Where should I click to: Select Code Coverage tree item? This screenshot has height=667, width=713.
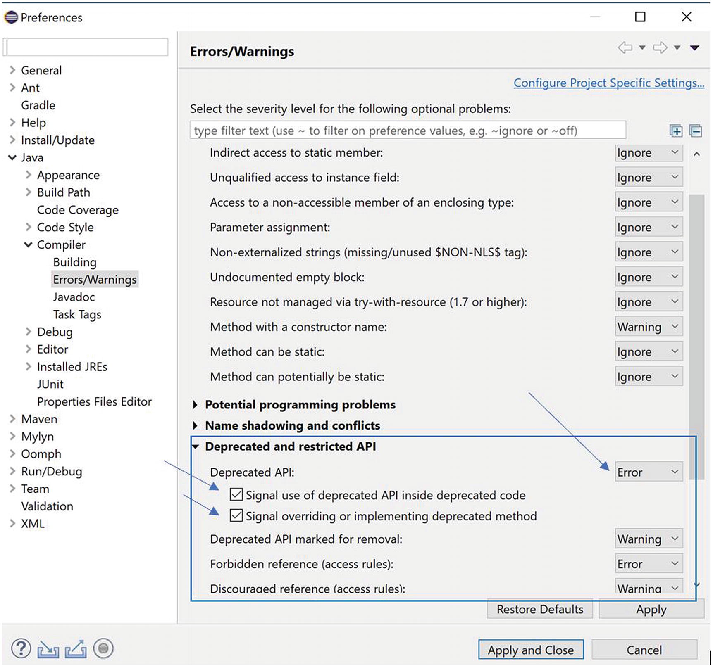click(78, 210)
